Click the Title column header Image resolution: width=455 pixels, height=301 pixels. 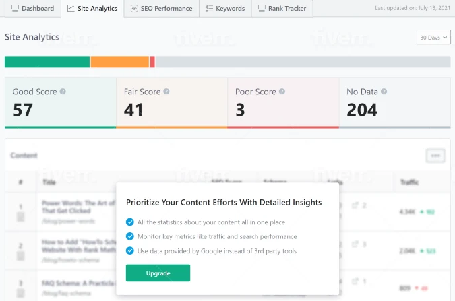[49, 182]
